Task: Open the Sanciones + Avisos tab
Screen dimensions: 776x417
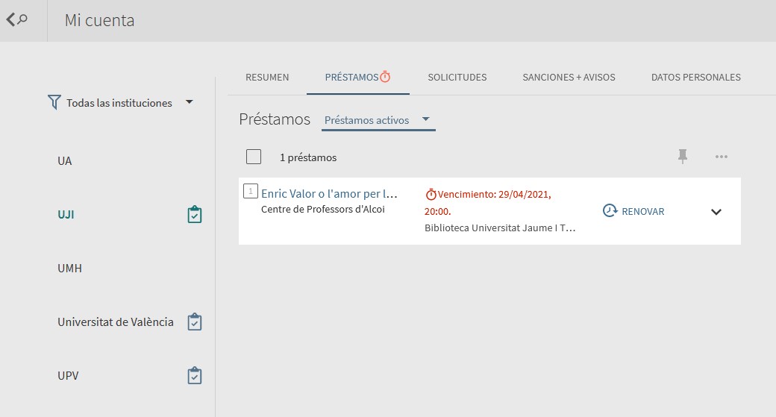Action: tap(569, 77)
